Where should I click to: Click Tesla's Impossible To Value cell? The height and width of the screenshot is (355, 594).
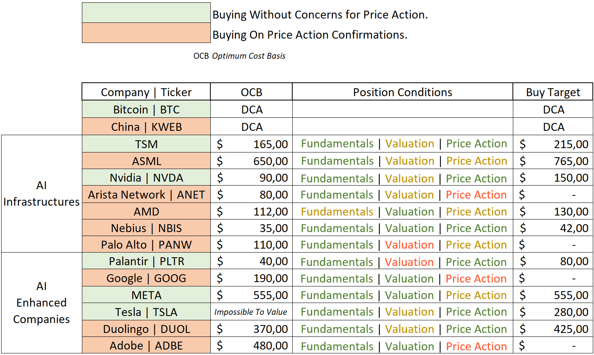click(251, 312)
